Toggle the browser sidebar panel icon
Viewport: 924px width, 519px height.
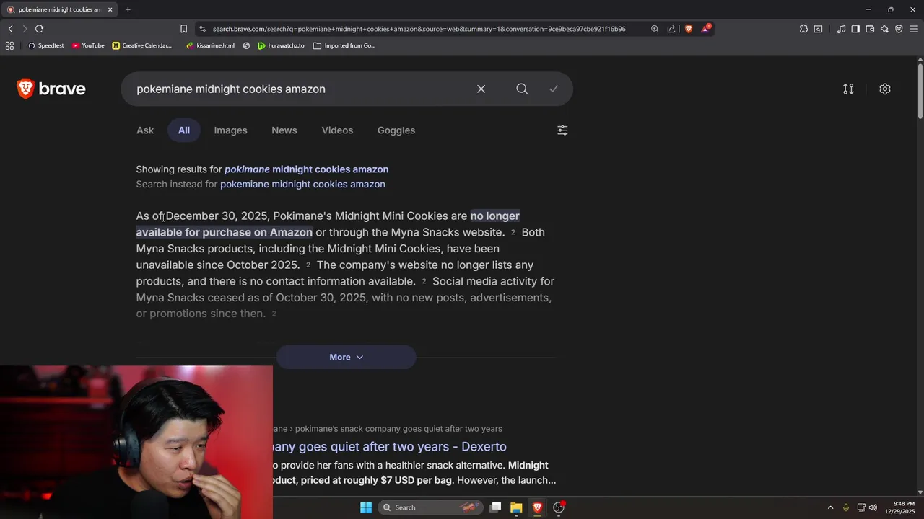855,29
